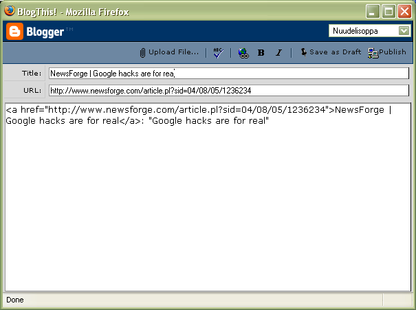Toggle bold formatting

(x=261, y=52)
